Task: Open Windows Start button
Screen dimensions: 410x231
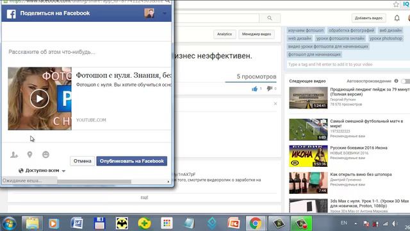Action: coord(10,224)
